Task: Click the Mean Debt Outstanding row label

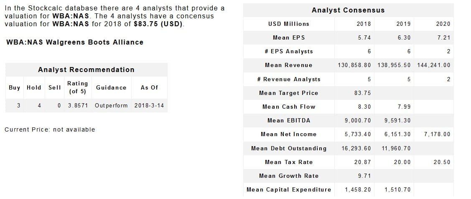Action: point(288,148)
